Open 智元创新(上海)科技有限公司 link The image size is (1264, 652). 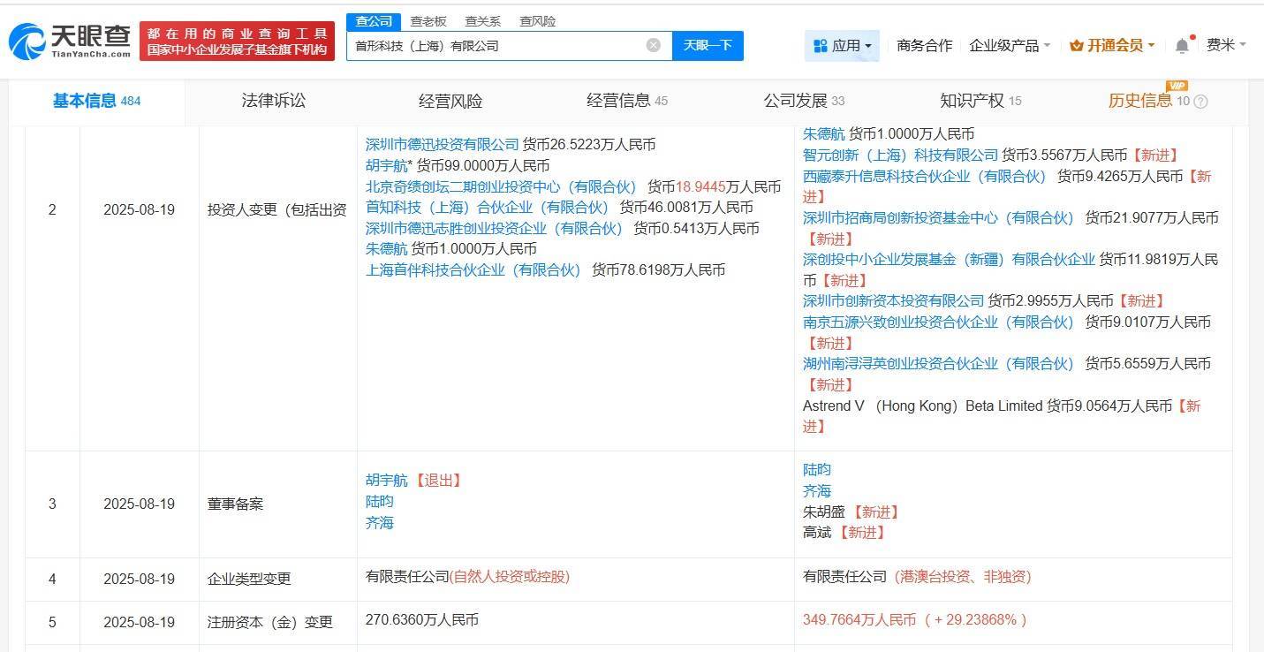(900, 155)
